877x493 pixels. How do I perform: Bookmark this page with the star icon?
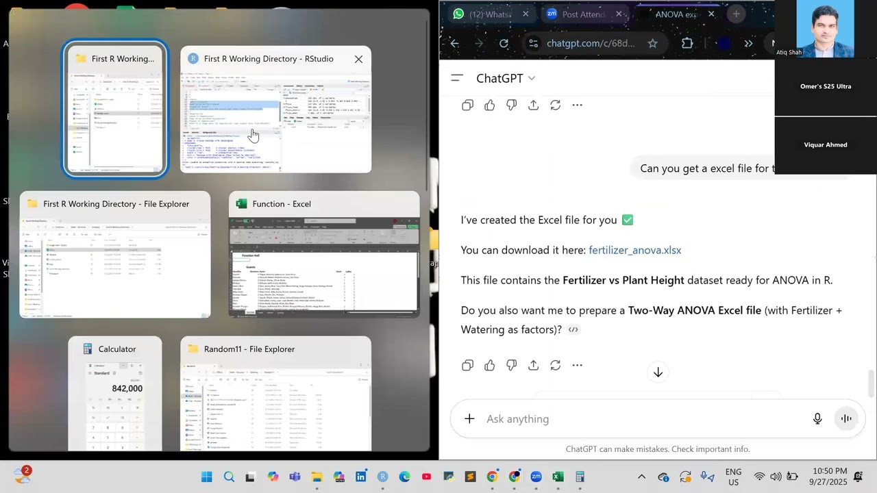pos(652,43)
